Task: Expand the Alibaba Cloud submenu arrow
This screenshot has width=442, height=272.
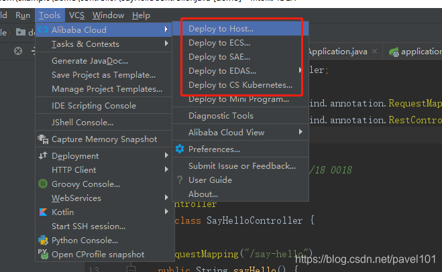Action: click(166, 29)
